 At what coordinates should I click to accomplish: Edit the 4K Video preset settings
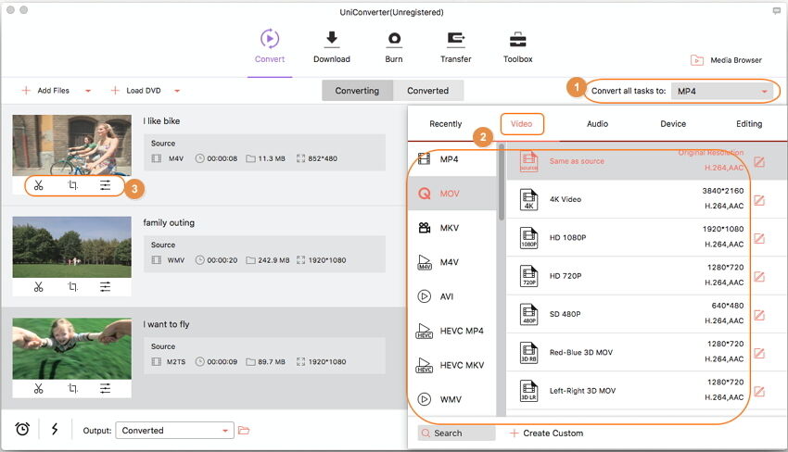(759, 200)
